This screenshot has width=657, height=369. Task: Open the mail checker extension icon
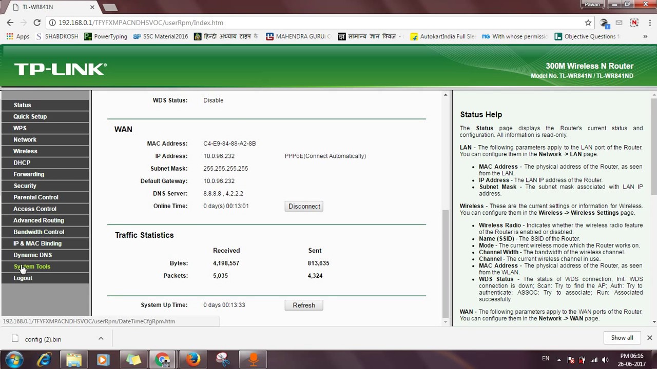(x=619, y=23)
